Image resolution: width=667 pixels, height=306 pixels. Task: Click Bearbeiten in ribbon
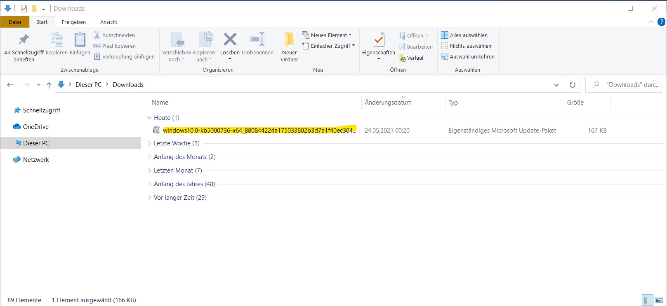click(416, 47)
